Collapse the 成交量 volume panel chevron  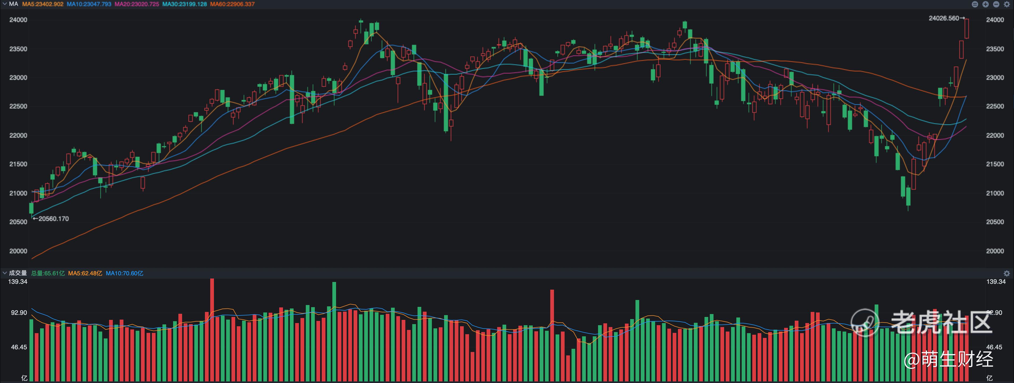pyautogui.click(x=4, y=273)
